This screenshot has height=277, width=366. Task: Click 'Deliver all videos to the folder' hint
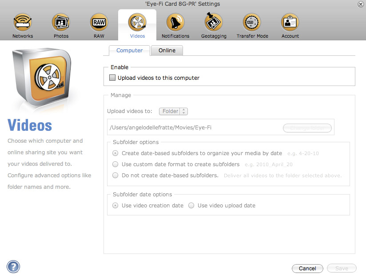[x=282, y=176]
